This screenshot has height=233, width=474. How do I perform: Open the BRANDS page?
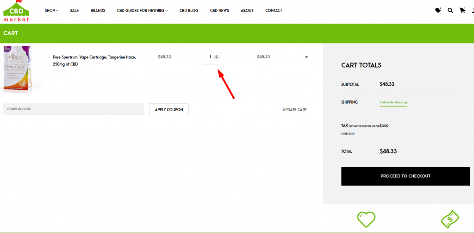(98, 11)
